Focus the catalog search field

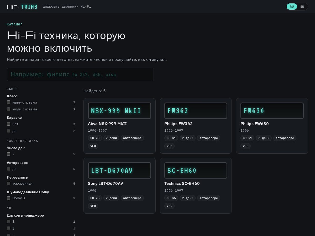pyautogui.click(x=80, y=74)
